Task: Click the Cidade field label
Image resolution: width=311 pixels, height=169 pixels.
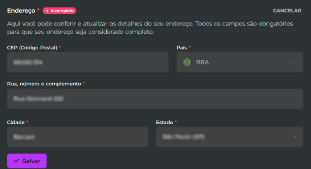Action: [16, 123]
